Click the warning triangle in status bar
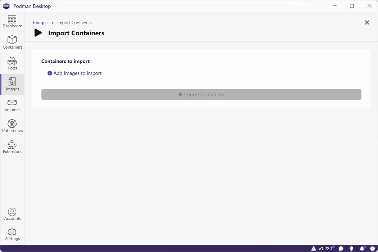 [x=314, y=248]
